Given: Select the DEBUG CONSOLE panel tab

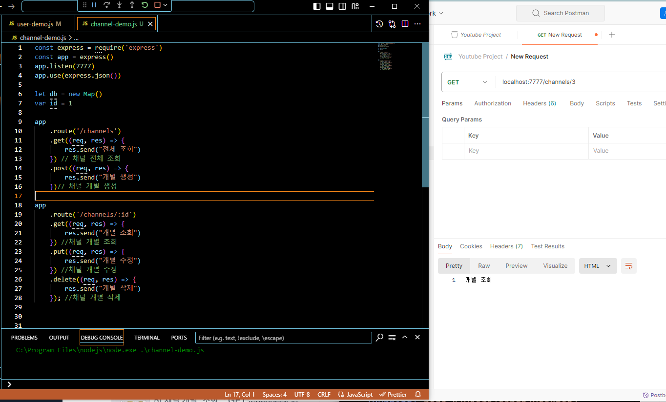Looking at the screenshot, I should click(102, 338).
